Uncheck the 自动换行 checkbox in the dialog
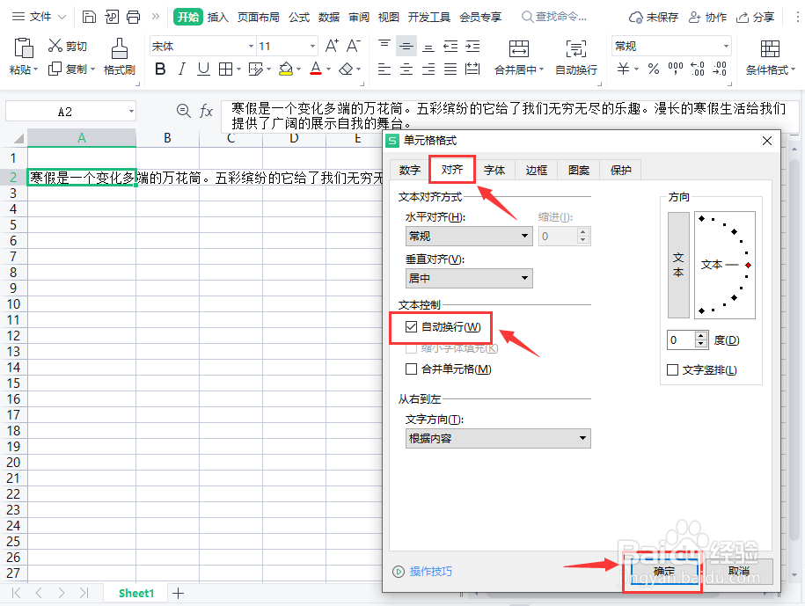 [x=412, y=327]
